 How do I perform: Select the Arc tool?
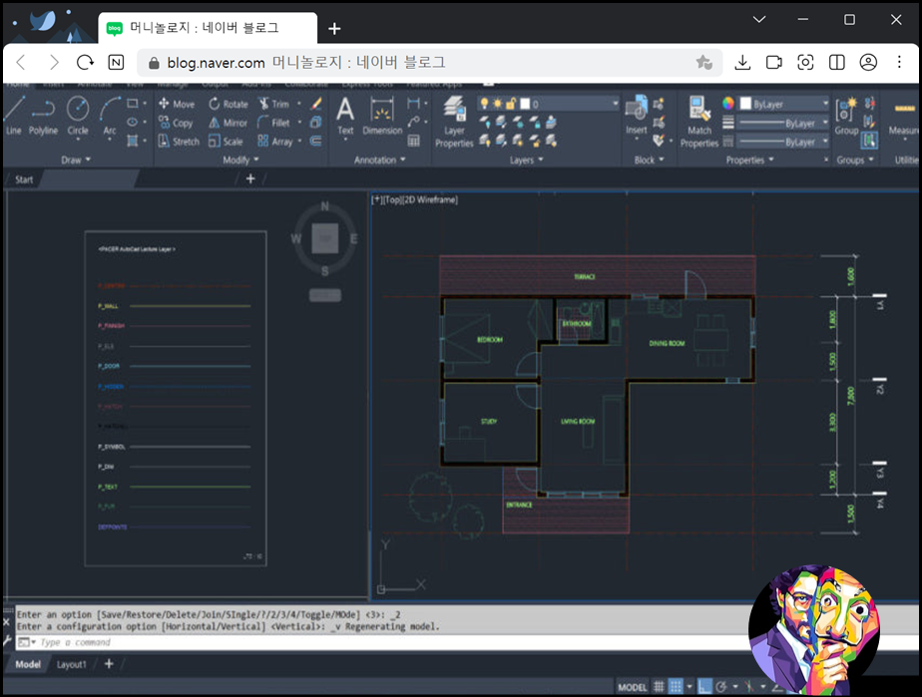click(x=110, y=116)
